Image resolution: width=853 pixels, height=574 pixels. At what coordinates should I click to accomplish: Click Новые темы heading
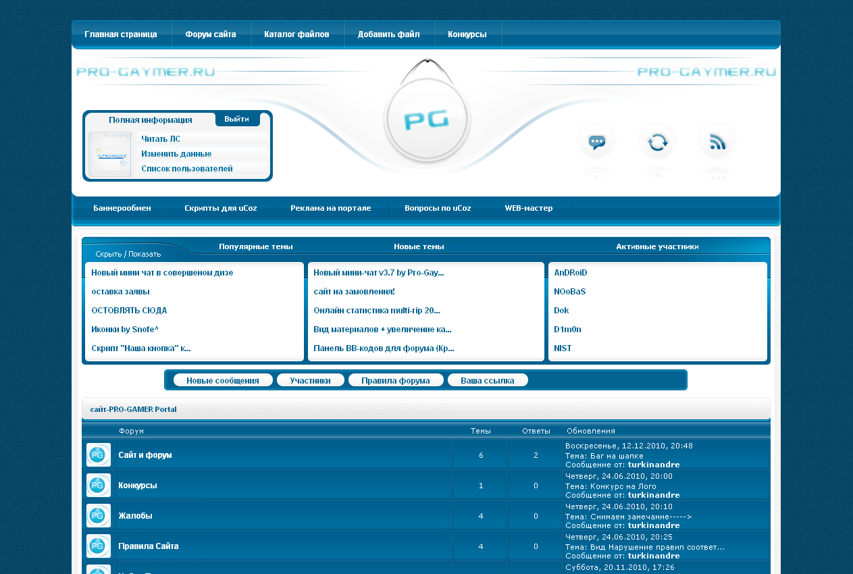pos(419,247)
